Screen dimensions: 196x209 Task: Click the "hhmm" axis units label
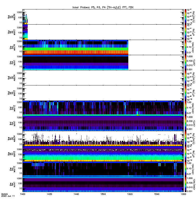click(x=4, y=194)
